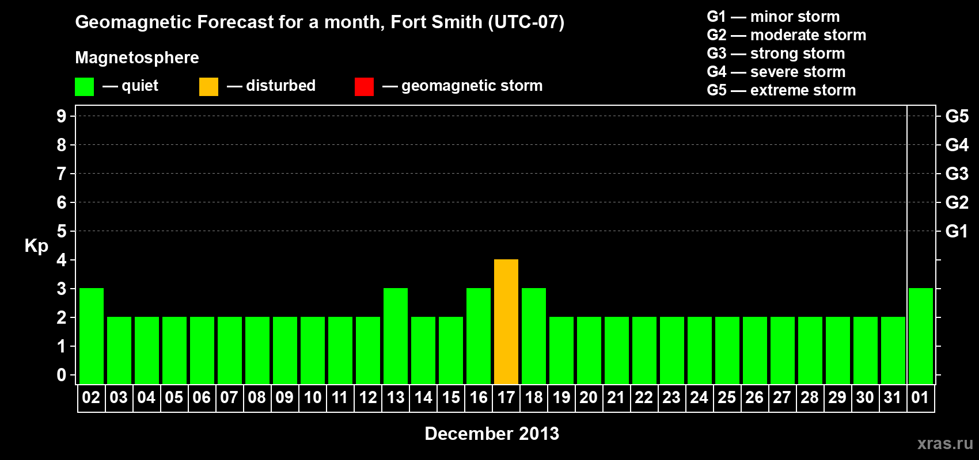Select the green bar for day 16

pyautogui.click(x=479, y=336)
